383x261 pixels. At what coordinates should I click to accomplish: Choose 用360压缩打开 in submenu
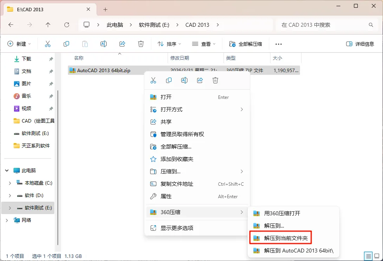point(293,213)
